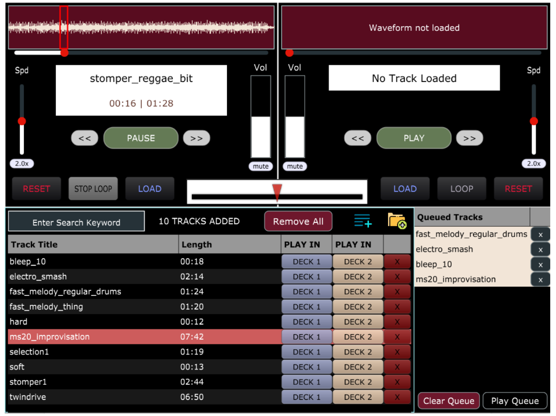This screenshot has height=416, width=556.
Task: Mute the left deck volume
Action: pyautogui.click(x=261, y=166)
